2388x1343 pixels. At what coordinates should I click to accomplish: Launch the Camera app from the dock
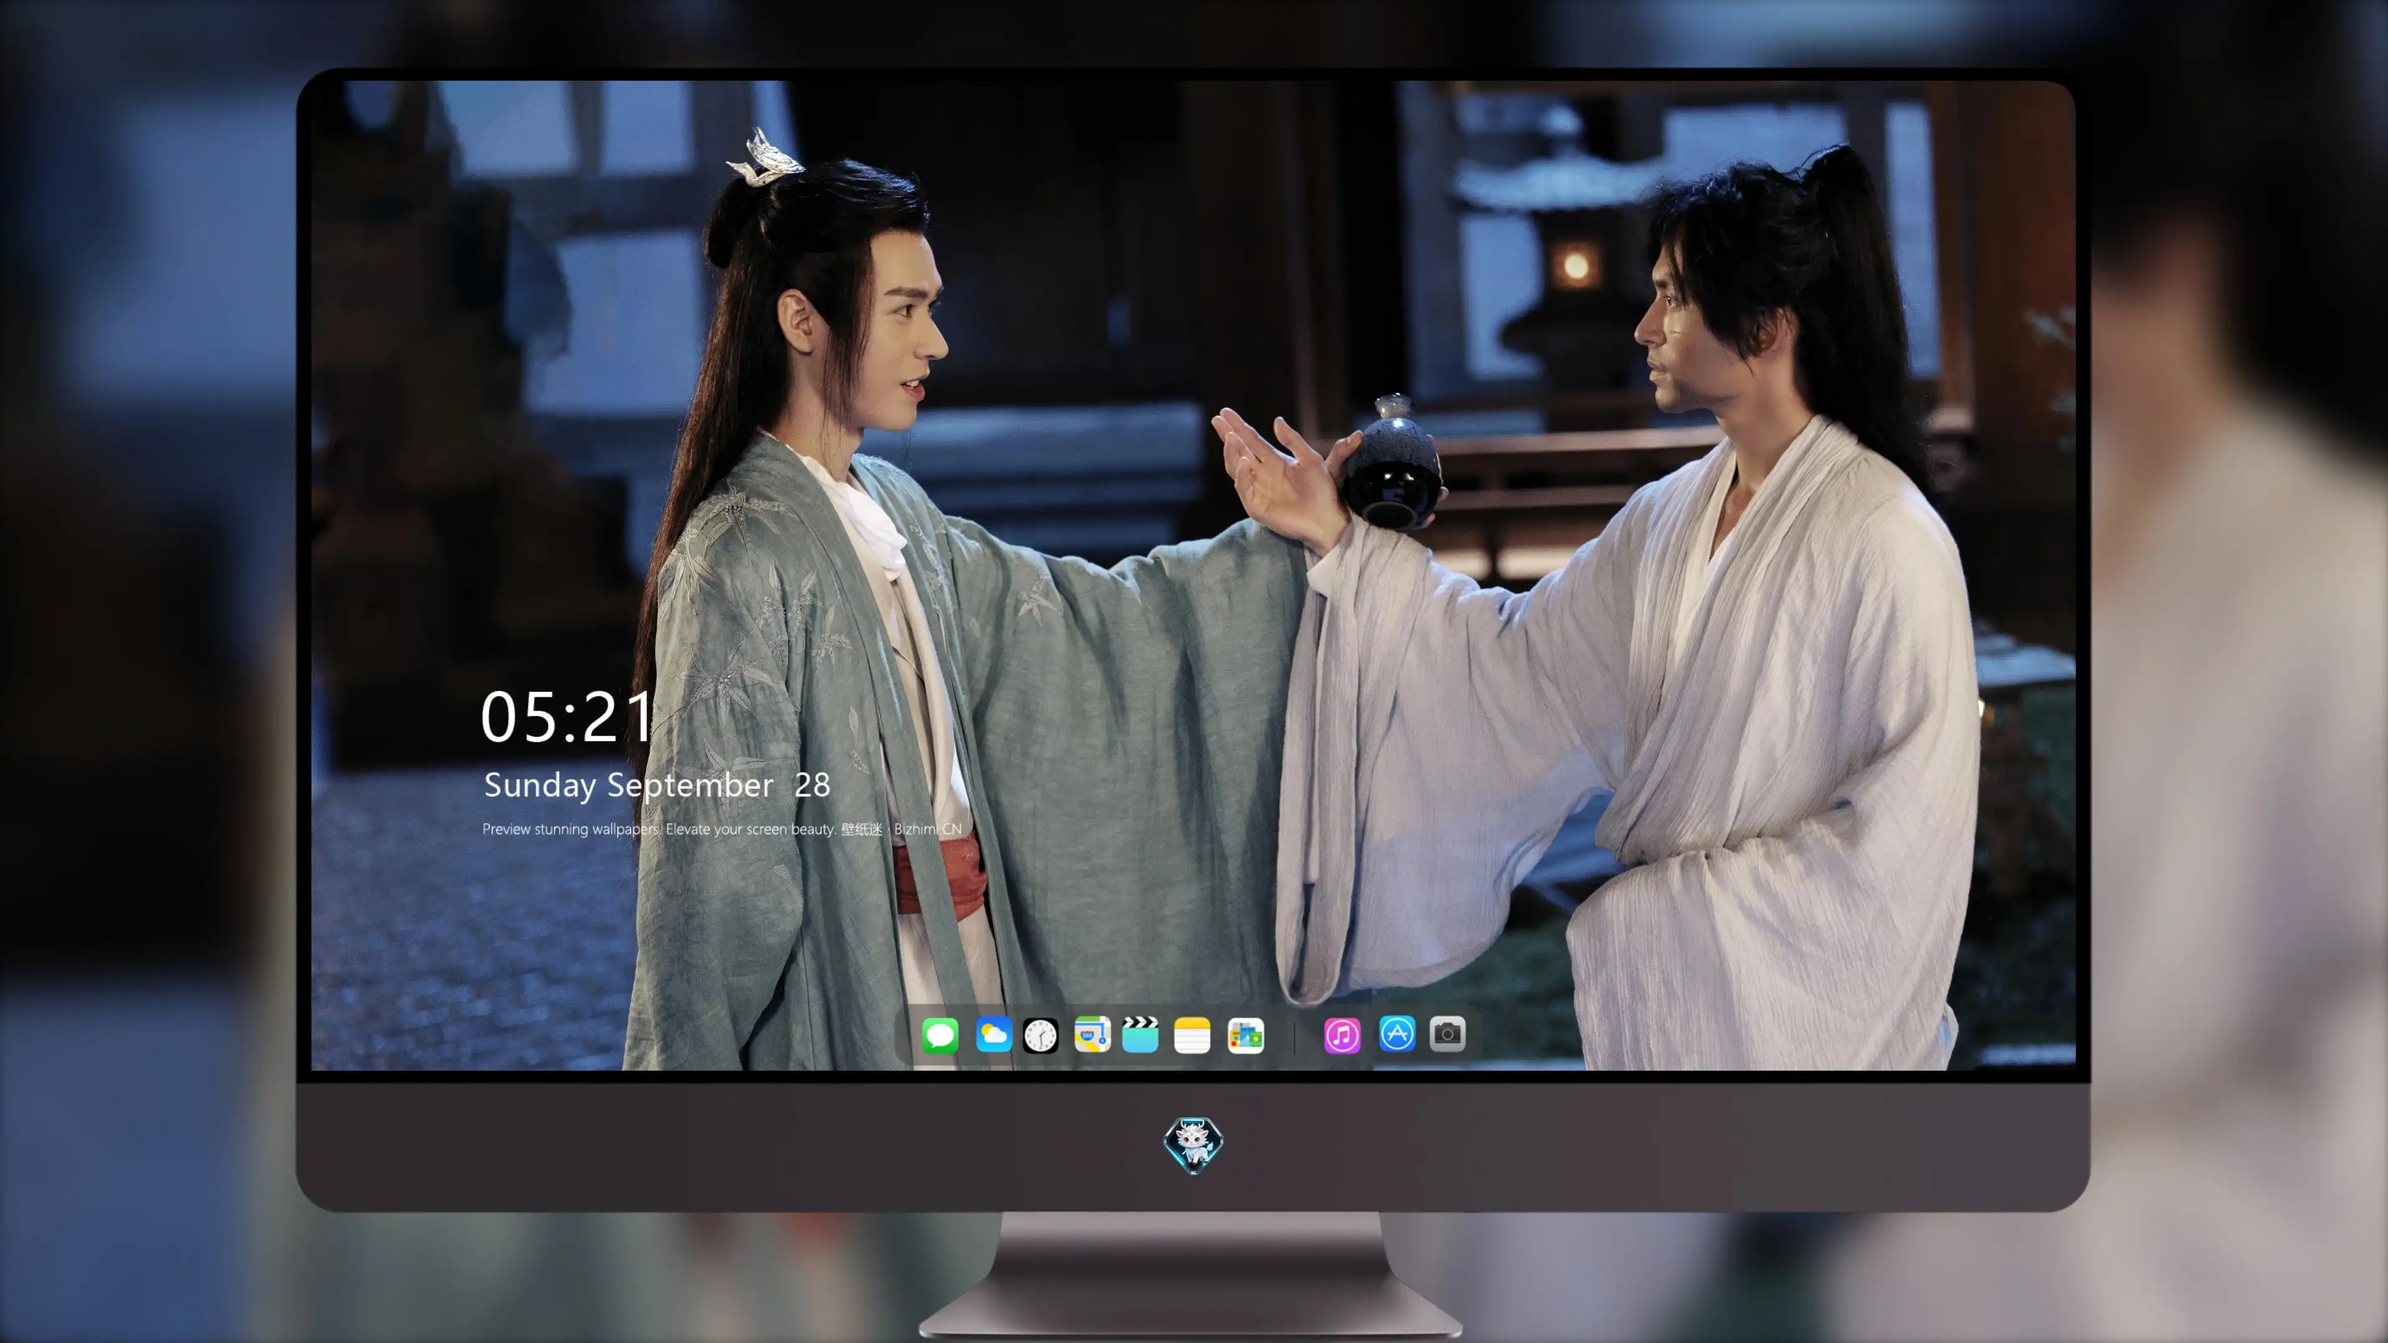pos(1447,1033)
